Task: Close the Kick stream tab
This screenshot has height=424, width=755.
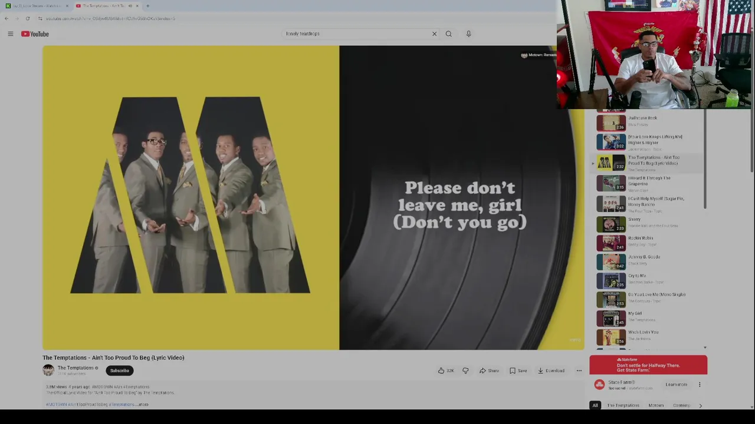Action: (x=67, y=6)
